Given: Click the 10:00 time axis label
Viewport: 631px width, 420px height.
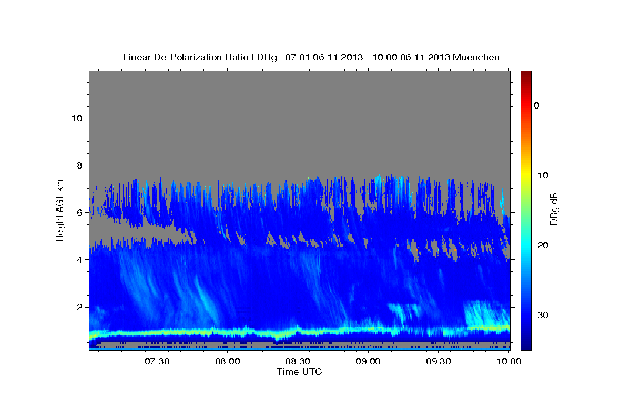Looking at the screenshot, I should coord(508,361).
